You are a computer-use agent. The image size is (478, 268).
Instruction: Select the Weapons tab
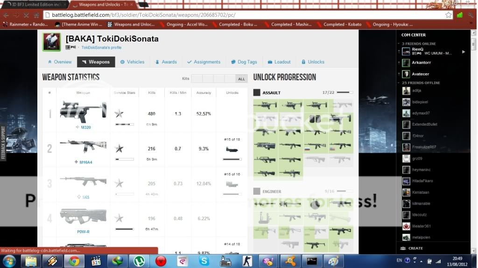pos(96,62)
